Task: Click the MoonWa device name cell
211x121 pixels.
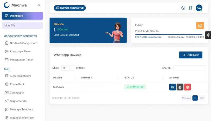Action: pyautogui.click(x=58, y=87)
